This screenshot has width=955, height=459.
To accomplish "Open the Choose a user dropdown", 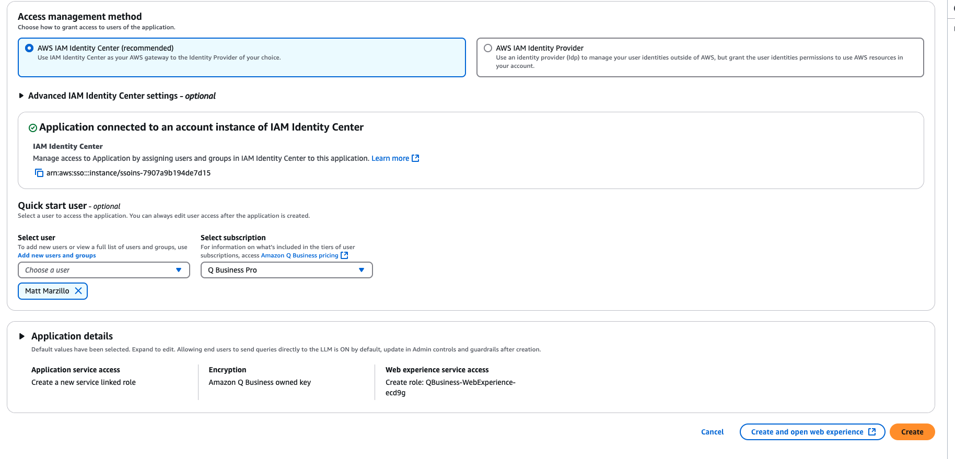I will [103, 270].
